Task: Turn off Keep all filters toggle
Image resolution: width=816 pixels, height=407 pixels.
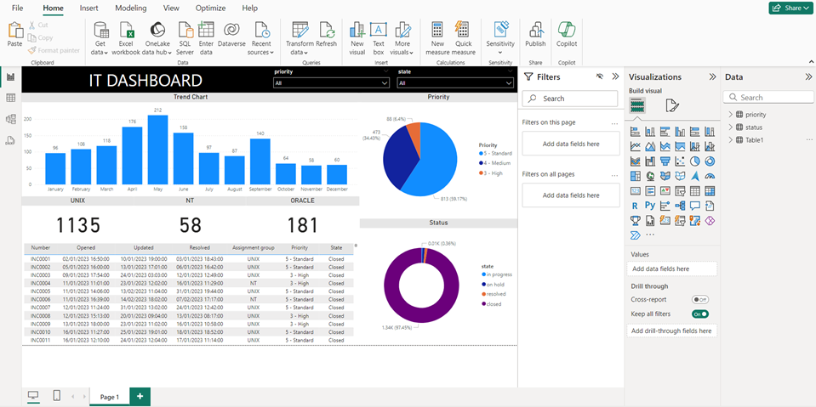Action: click(700, 314)
